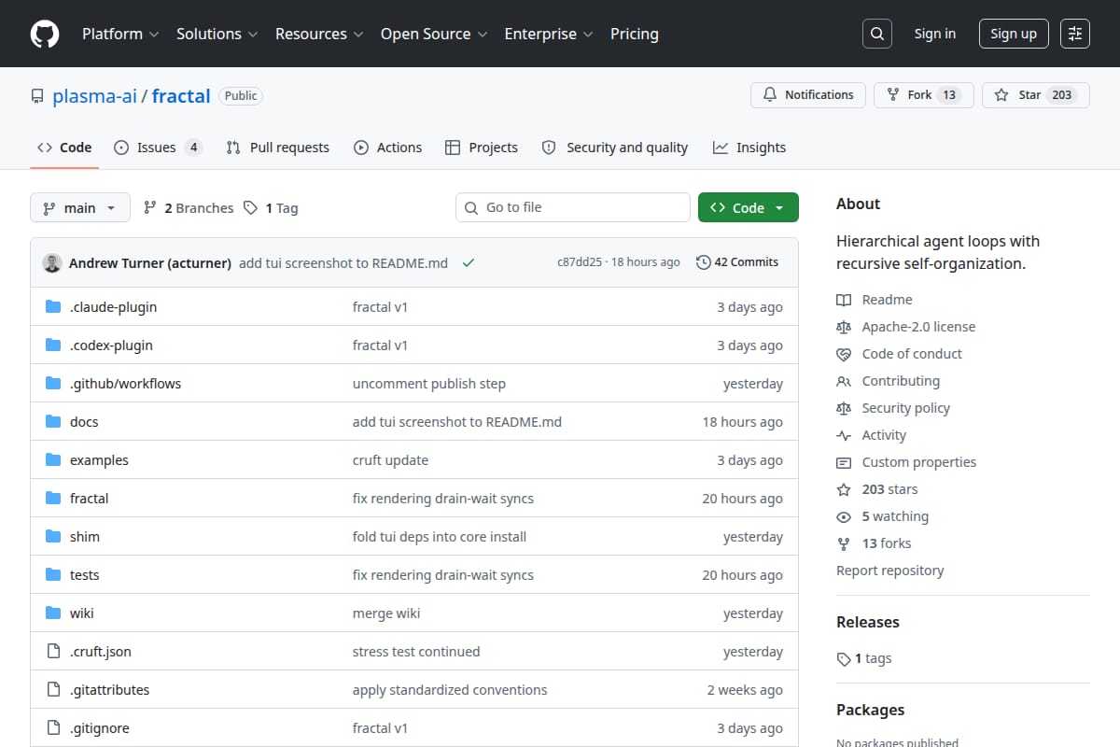Screen dimensions: 1120x747
Task: Click the examples folder icon
Action: 53,460
